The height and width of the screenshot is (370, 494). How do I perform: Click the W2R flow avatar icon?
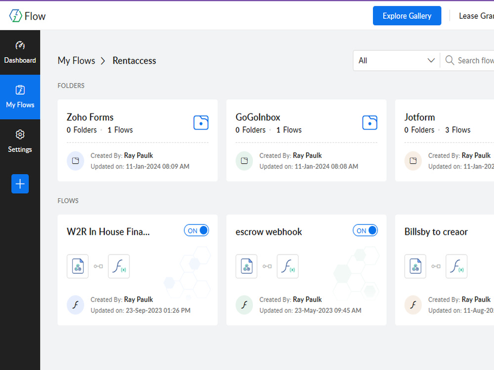click(x=75, y=305)
